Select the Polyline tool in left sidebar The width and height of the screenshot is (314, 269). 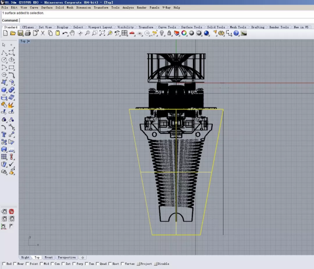coord(4,52)
